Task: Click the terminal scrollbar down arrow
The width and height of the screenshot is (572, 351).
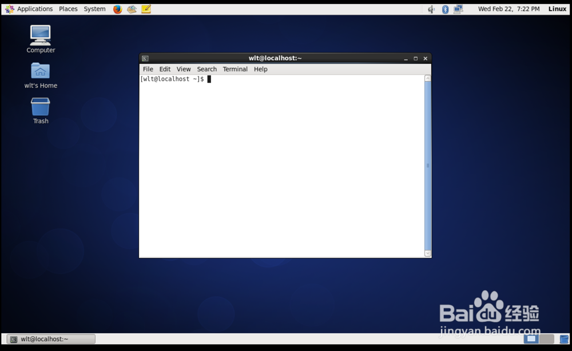Action: click(428, 253)
